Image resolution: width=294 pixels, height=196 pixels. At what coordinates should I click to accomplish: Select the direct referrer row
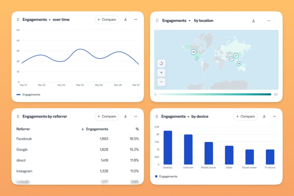click(x=78, y=160)
